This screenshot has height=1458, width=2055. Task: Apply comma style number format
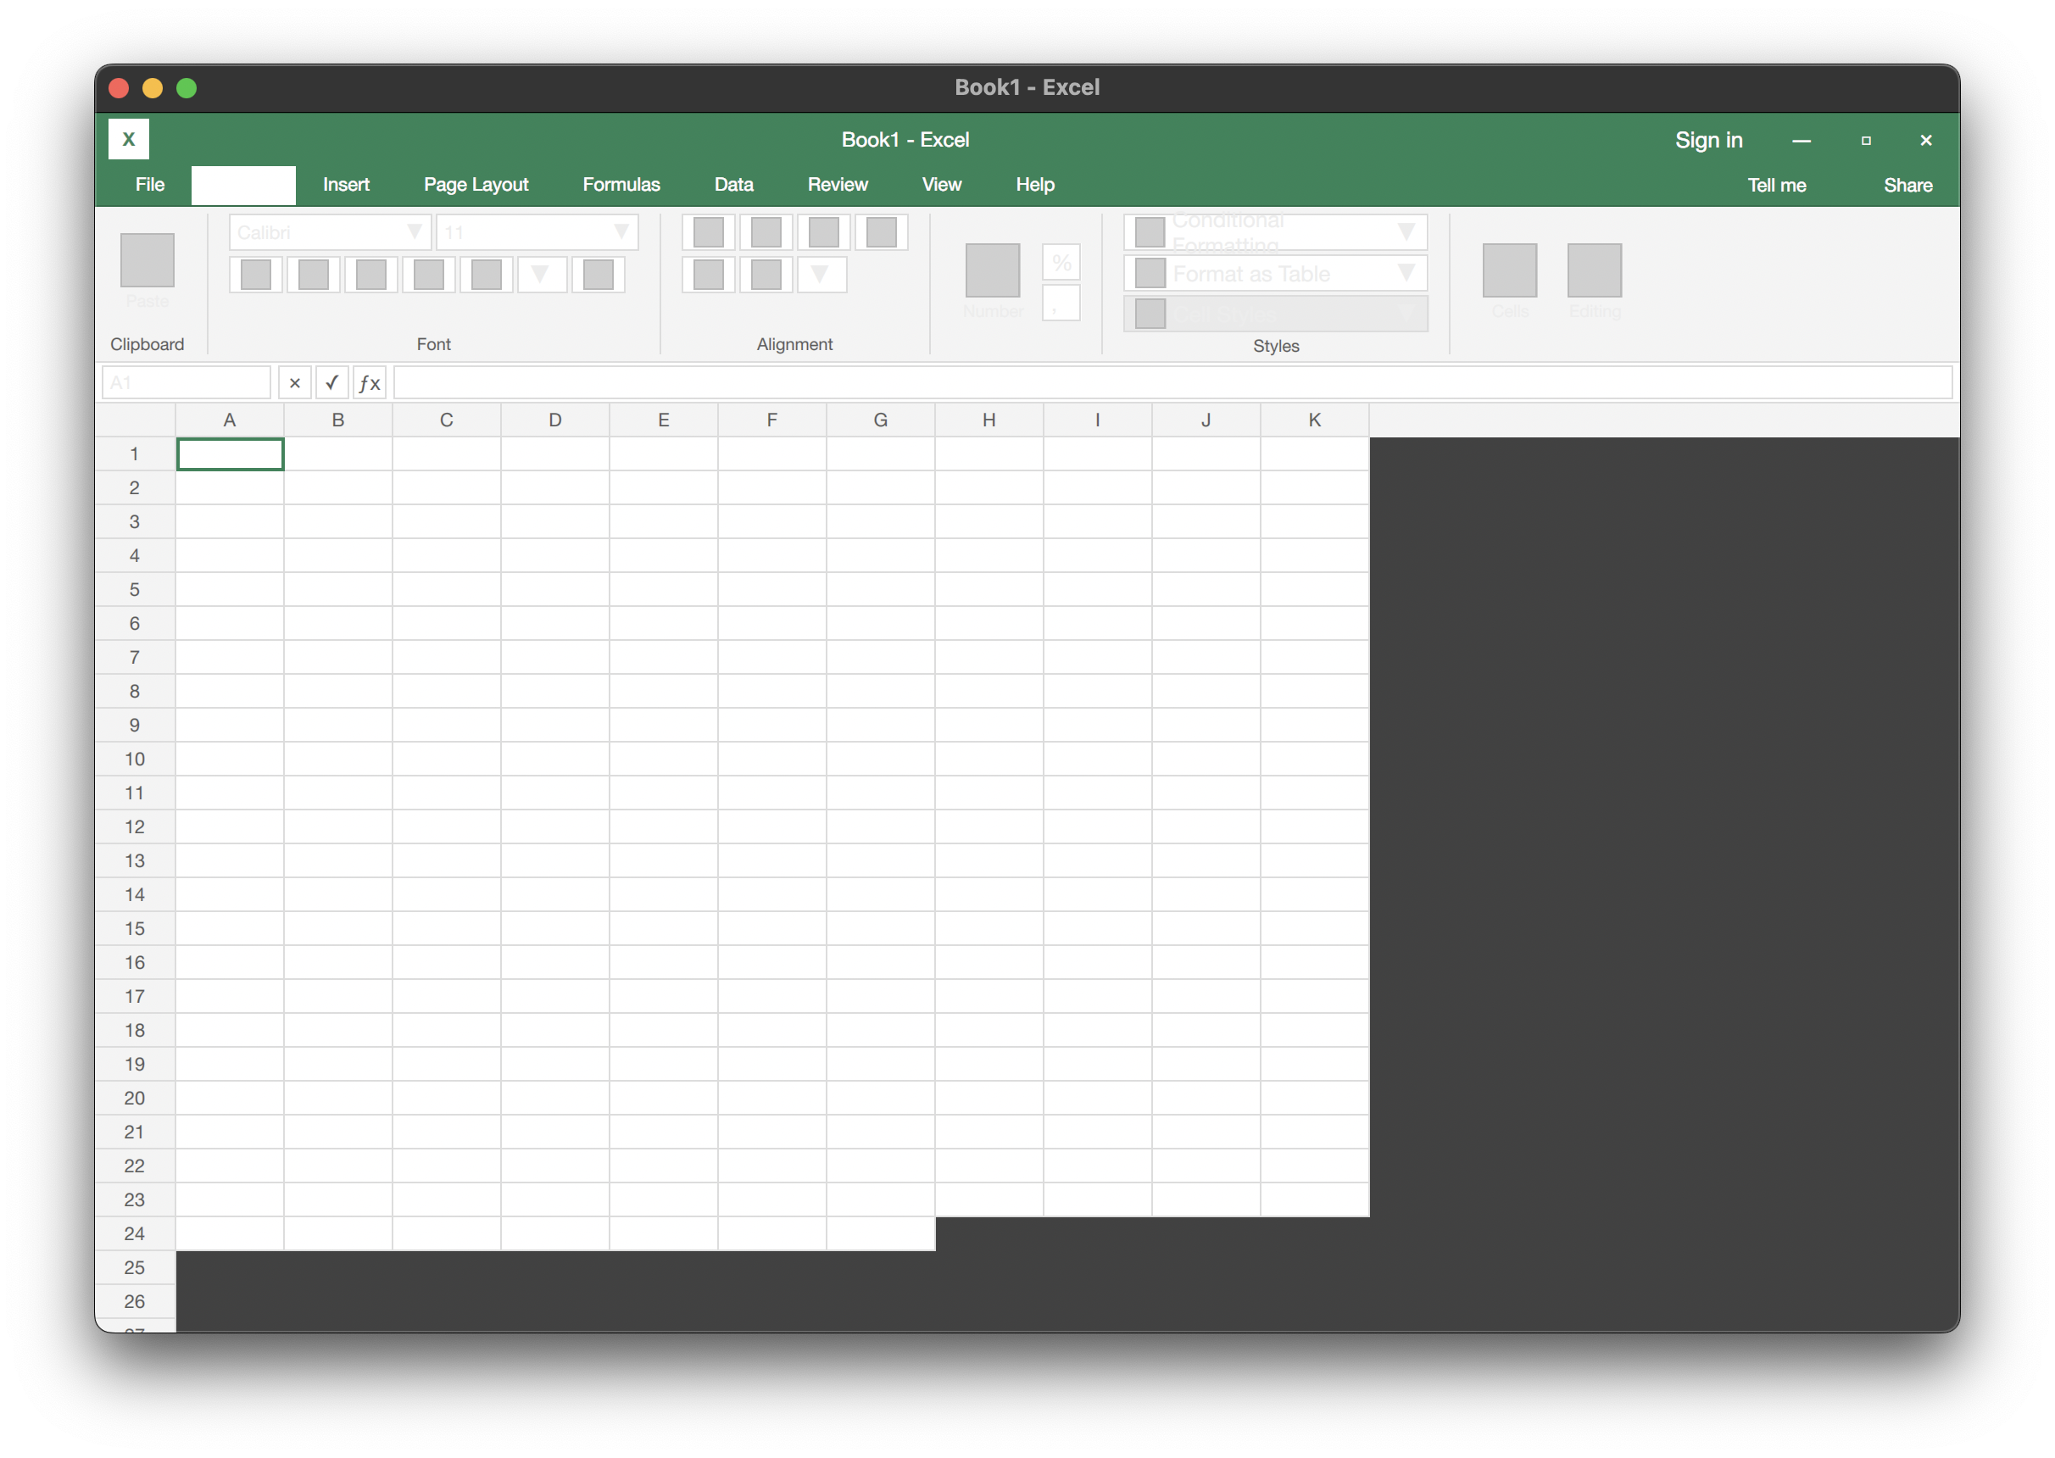coord(1061,303)
